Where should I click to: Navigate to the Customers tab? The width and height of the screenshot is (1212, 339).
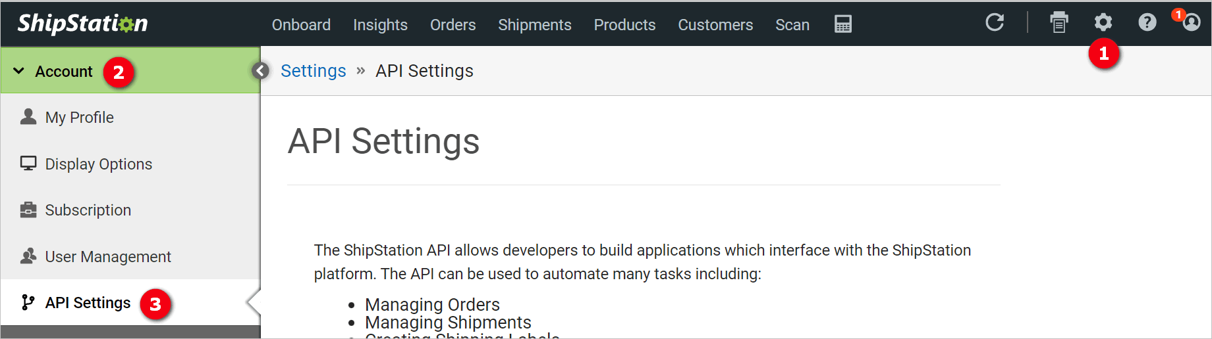715,25
